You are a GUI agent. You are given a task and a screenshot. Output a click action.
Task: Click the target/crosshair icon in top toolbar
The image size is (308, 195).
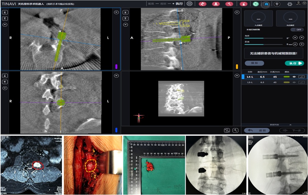tap(190, 4)
